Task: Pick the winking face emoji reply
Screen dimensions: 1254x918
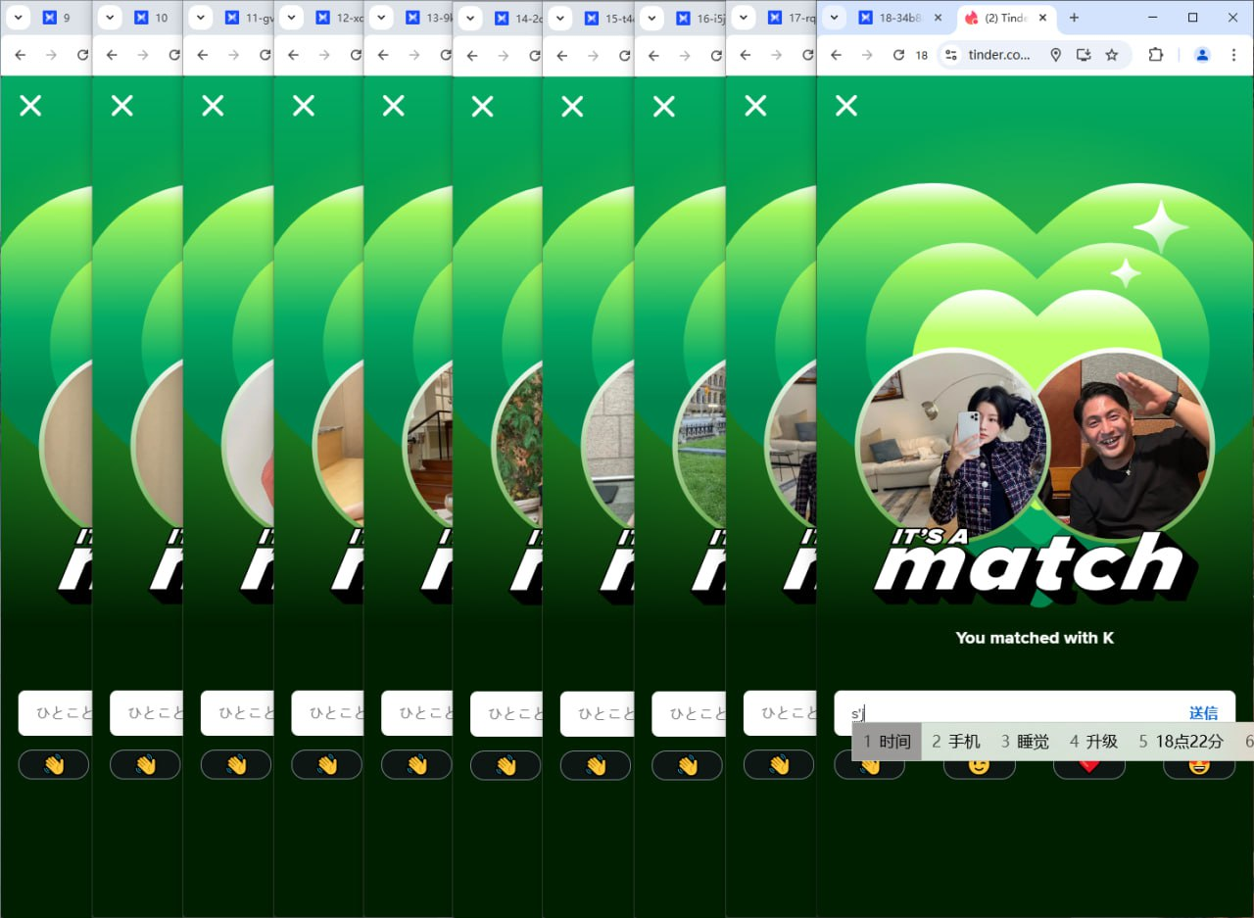Action: pyautogui.click(x=979, y=767)
